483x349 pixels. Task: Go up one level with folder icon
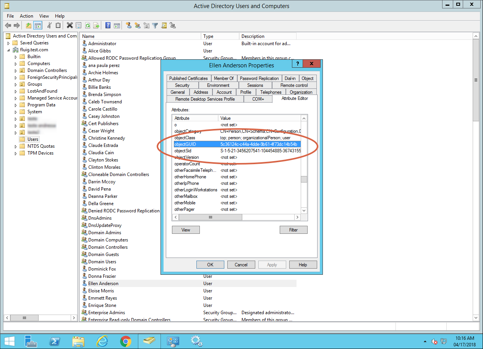pyautogui.click(x=29, y=26)
